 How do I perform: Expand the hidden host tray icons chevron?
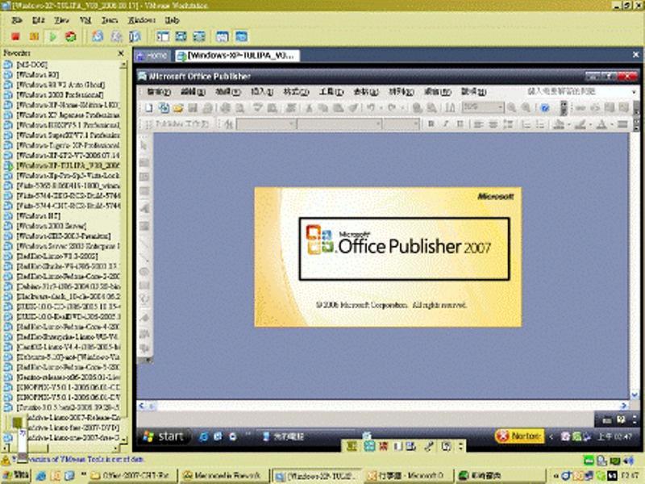point(556,476)
